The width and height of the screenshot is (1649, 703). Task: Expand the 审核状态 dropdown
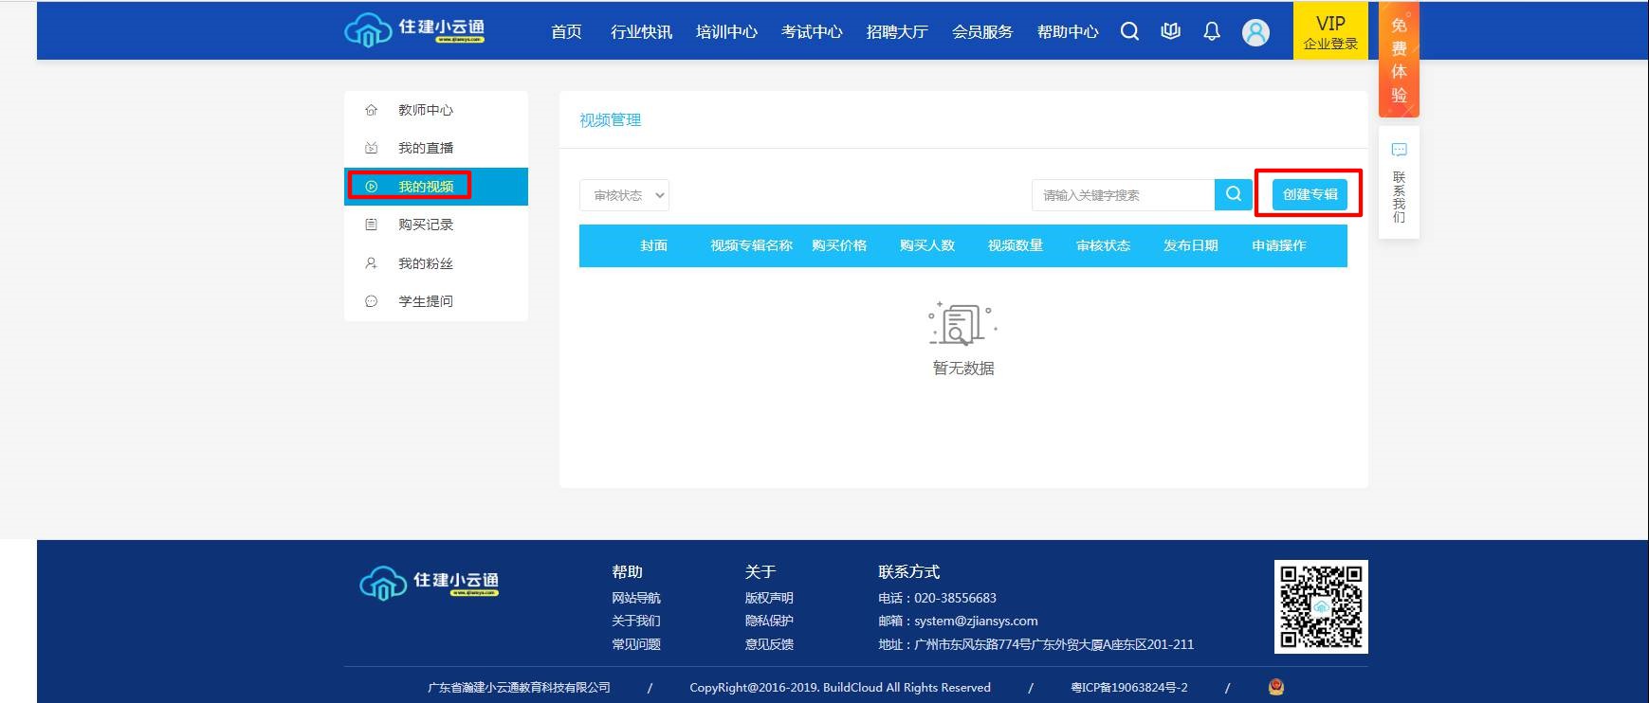point(624,195)
